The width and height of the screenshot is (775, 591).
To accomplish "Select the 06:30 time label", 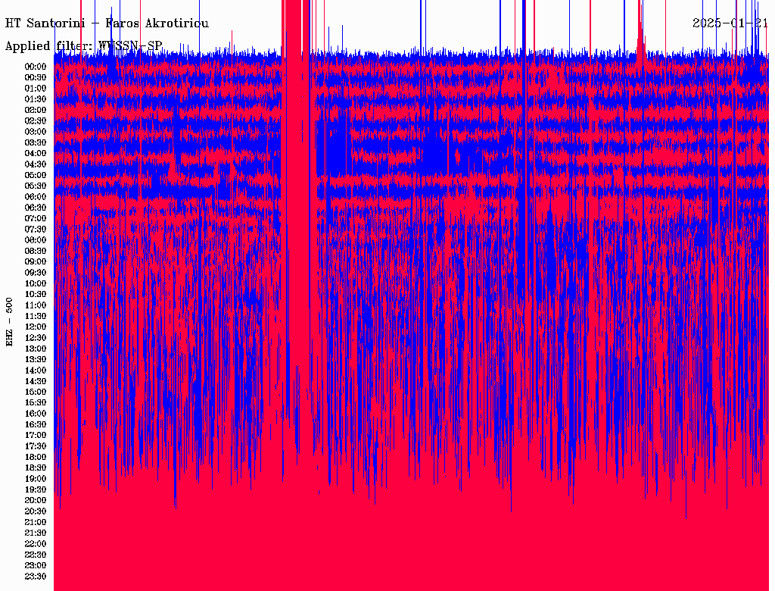I will click(x=36, y=208).
